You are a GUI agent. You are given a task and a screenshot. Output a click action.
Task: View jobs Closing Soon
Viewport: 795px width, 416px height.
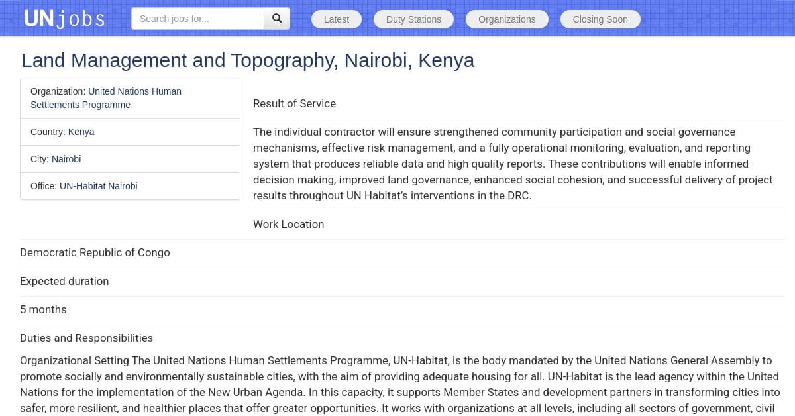pyautogui.click(x=600, y=19)
